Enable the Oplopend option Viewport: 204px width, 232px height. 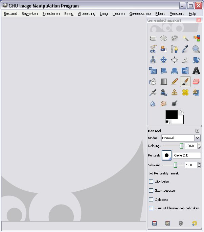coord(151,200)
